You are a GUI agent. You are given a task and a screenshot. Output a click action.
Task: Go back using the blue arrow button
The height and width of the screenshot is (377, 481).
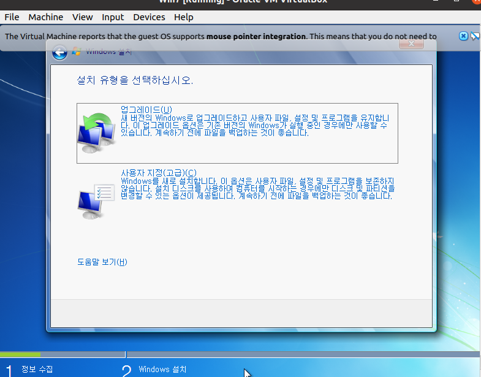(60, 53)
